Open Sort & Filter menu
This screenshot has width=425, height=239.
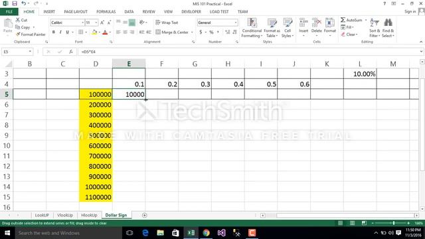click(375, 28)
